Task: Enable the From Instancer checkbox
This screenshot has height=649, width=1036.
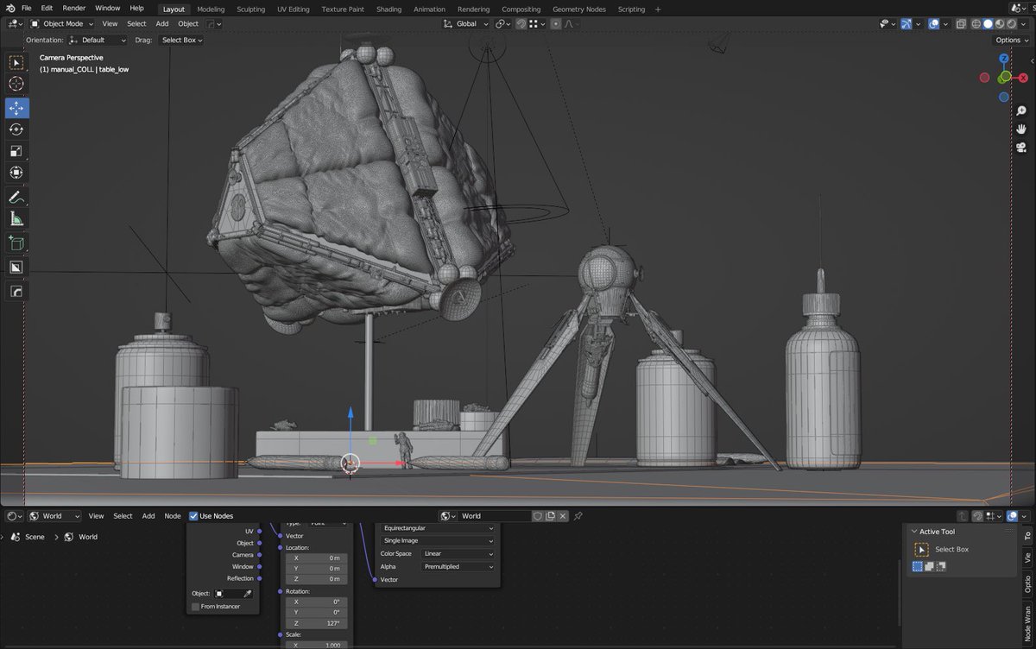Action: 195,607
